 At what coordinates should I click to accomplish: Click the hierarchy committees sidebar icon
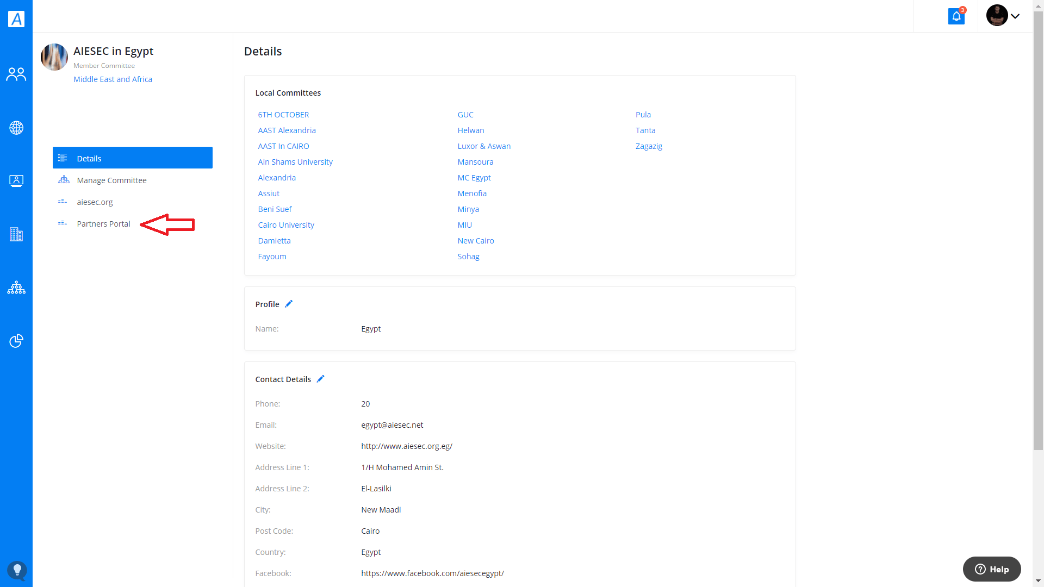coord(16,288)
